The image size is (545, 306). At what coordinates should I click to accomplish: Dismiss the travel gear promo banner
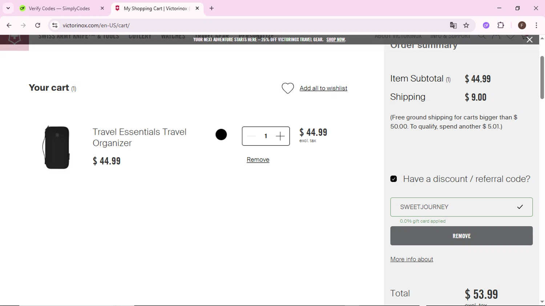click(529, 40)
